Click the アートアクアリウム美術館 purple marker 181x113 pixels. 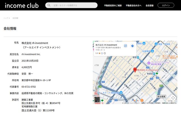[149, 63]
